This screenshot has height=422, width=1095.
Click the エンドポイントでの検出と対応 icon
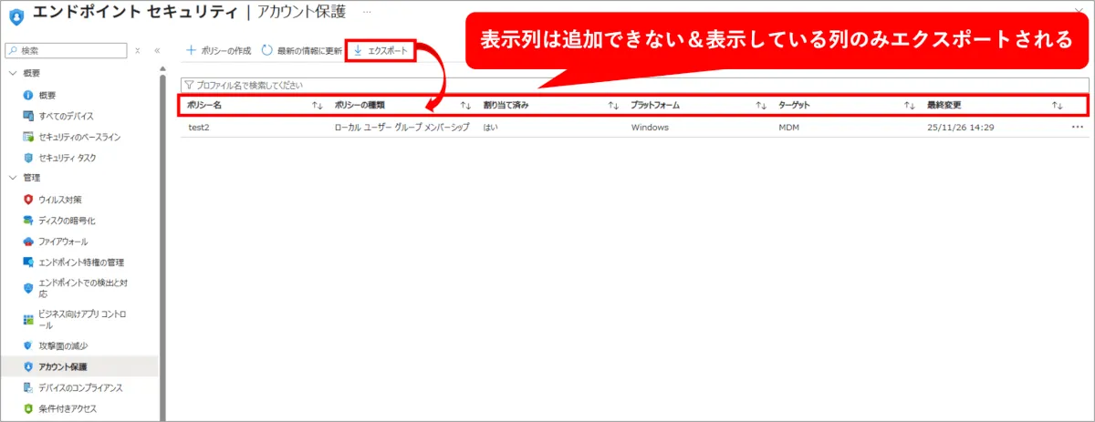pos(28,288)
